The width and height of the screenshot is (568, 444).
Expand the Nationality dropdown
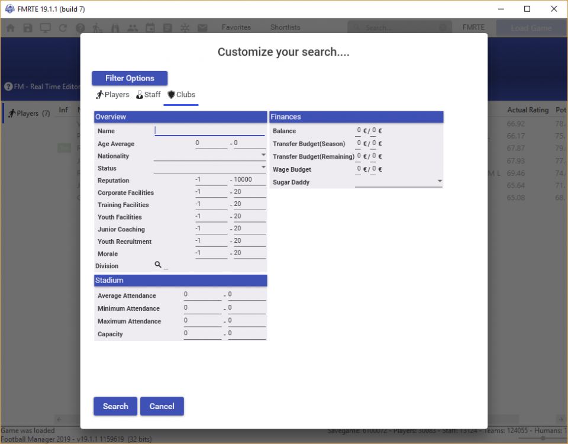tap(263, 156)
